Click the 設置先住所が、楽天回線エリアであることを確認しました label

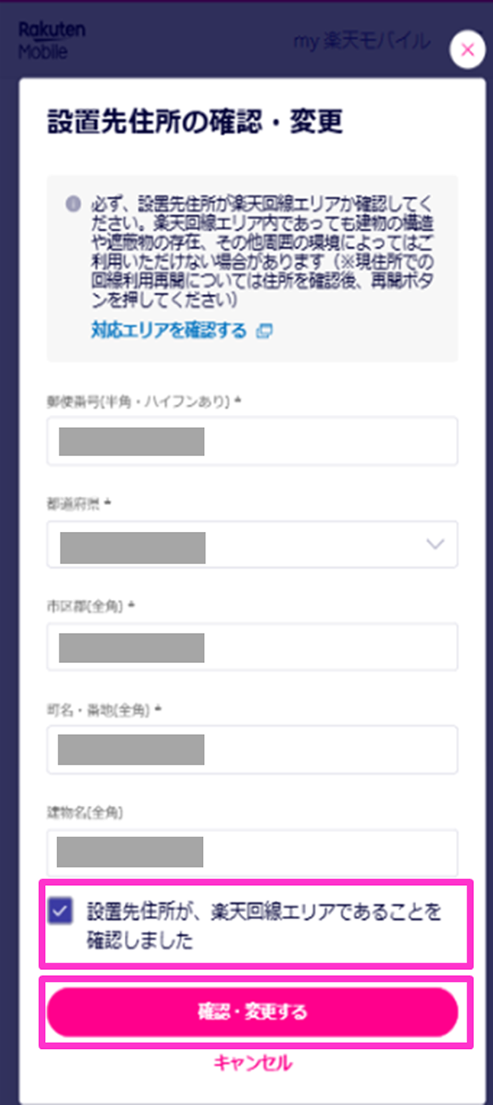click(264, 925)
